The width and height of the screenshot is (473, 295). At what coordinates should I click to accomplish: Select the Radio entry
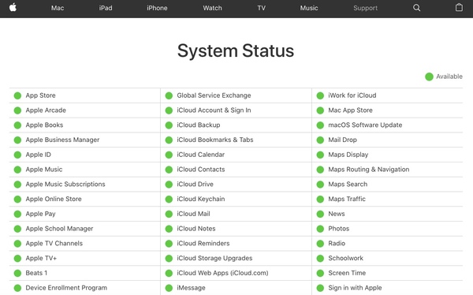coord(337,244)
